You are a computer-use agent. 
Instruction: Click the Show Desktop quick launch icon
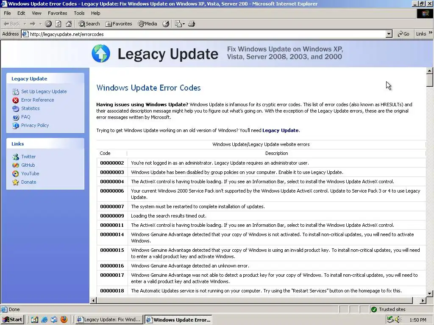pyautogui.click(x=34, y=320)
